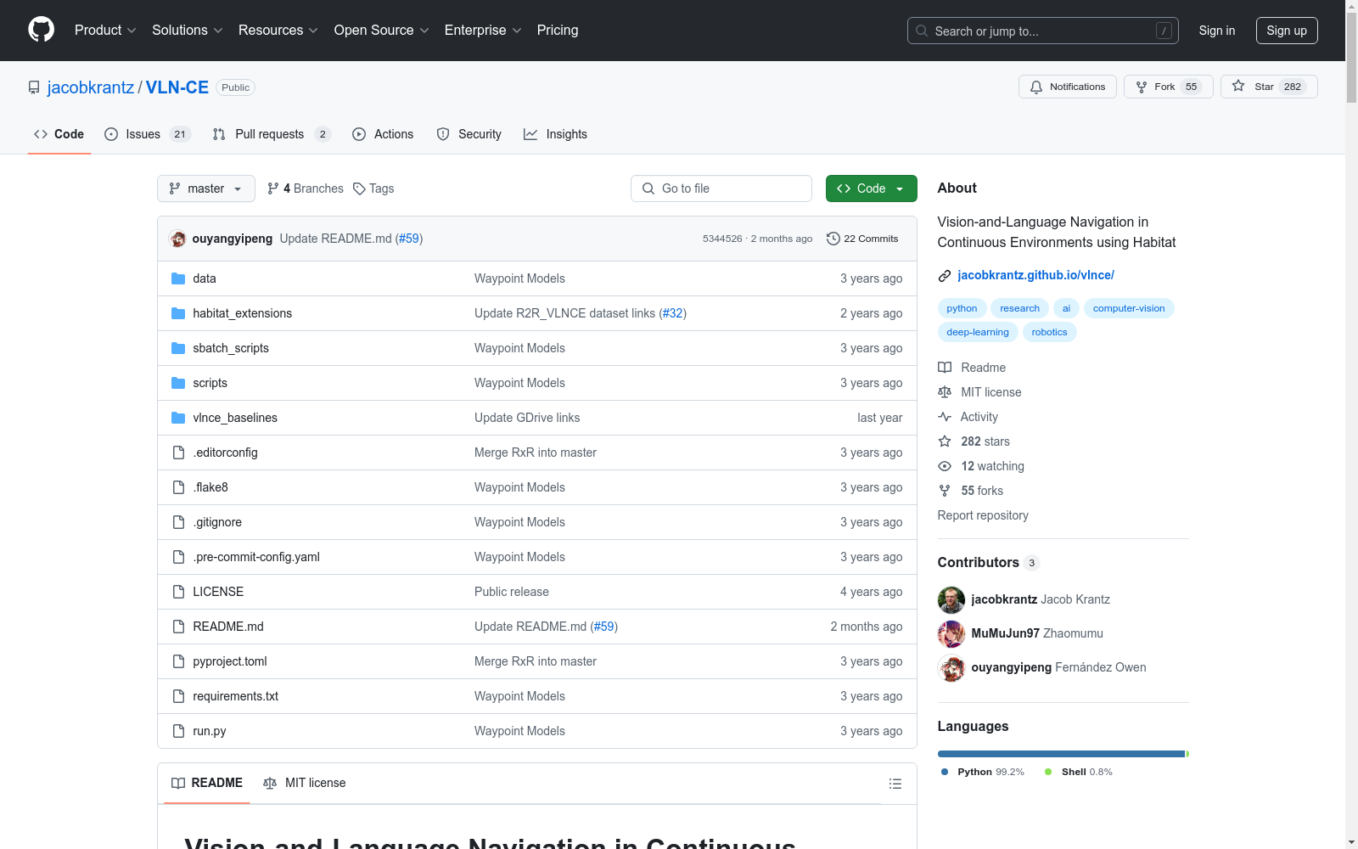Open the Security tab
The width and height of the screenshot is (1358, 849).
(x=469, y=134)
